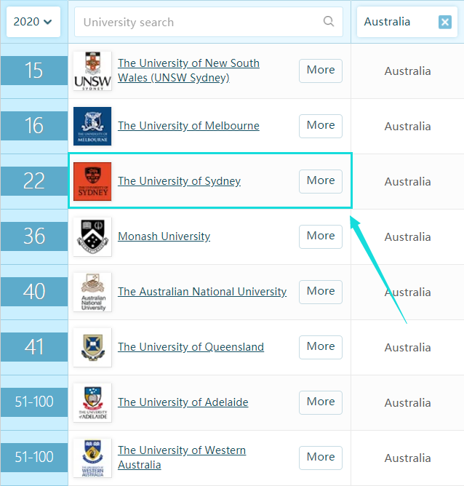The image size is (464, 486).
Task: Open The University of Melbourne link
Action: (188, 126)
